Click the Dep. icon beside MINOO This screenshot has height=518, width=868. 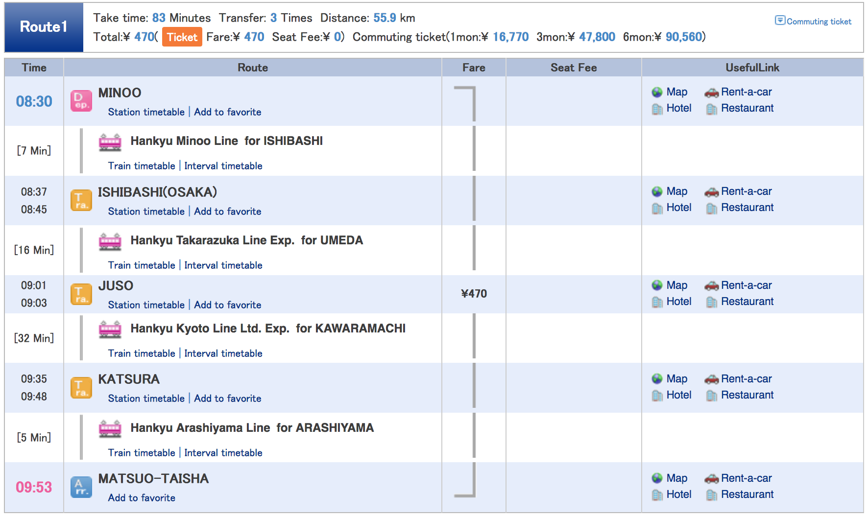coord(81,101)
